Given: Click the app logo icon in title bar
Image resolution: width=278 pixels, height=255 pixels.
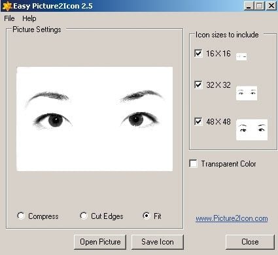Looking at the screenshot, I should click(x=7, y=6).
